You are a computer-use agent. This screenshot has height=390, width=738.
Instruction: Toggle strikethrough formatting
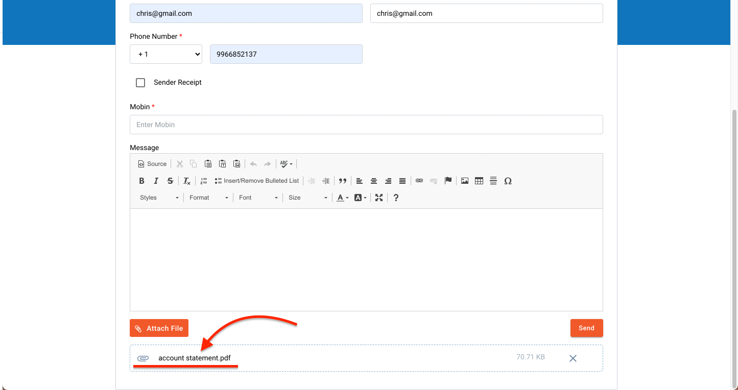click(x=171, y=181)
